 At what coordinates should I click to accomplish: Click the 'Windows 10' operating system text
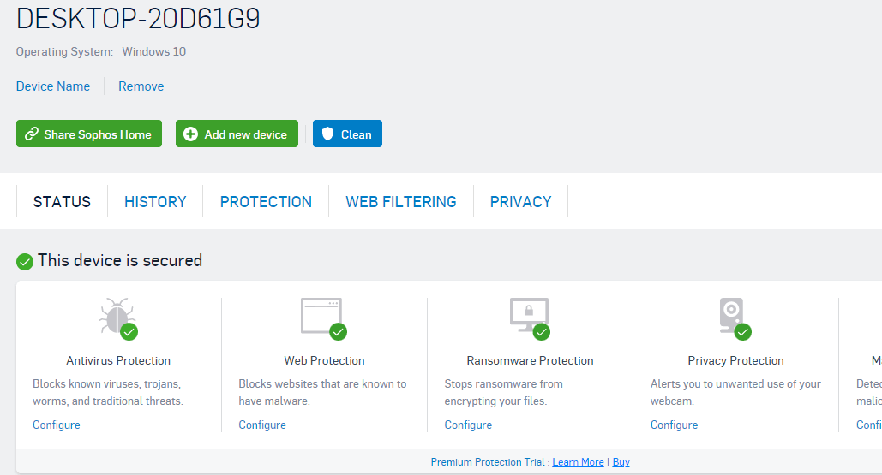click(x=154, y=51)
